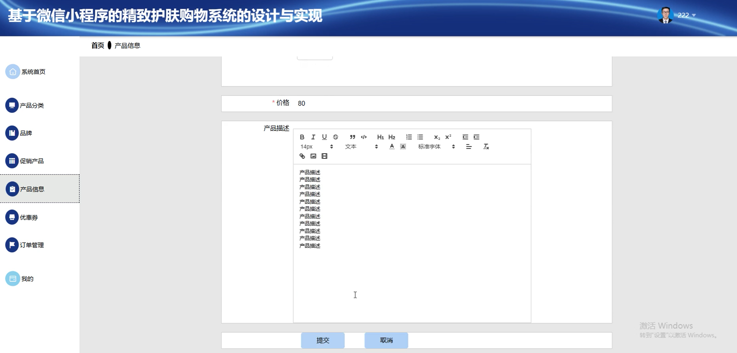Viewport: 737px width, 353px height.
Task: Click the 产品信息 breadcrumb item
Action: [127, 45]
